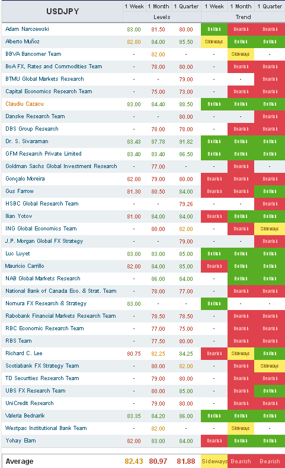Open Gus Farrow link
Viewport: 285px width, 468px height.
[20, 191]
